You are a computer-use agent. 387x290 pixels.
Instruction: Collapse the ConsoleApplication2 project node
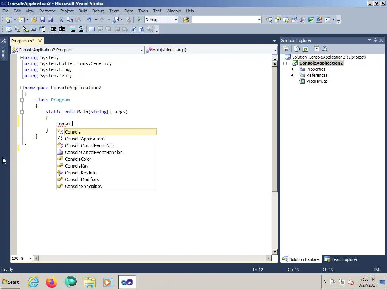coord(285,63)
